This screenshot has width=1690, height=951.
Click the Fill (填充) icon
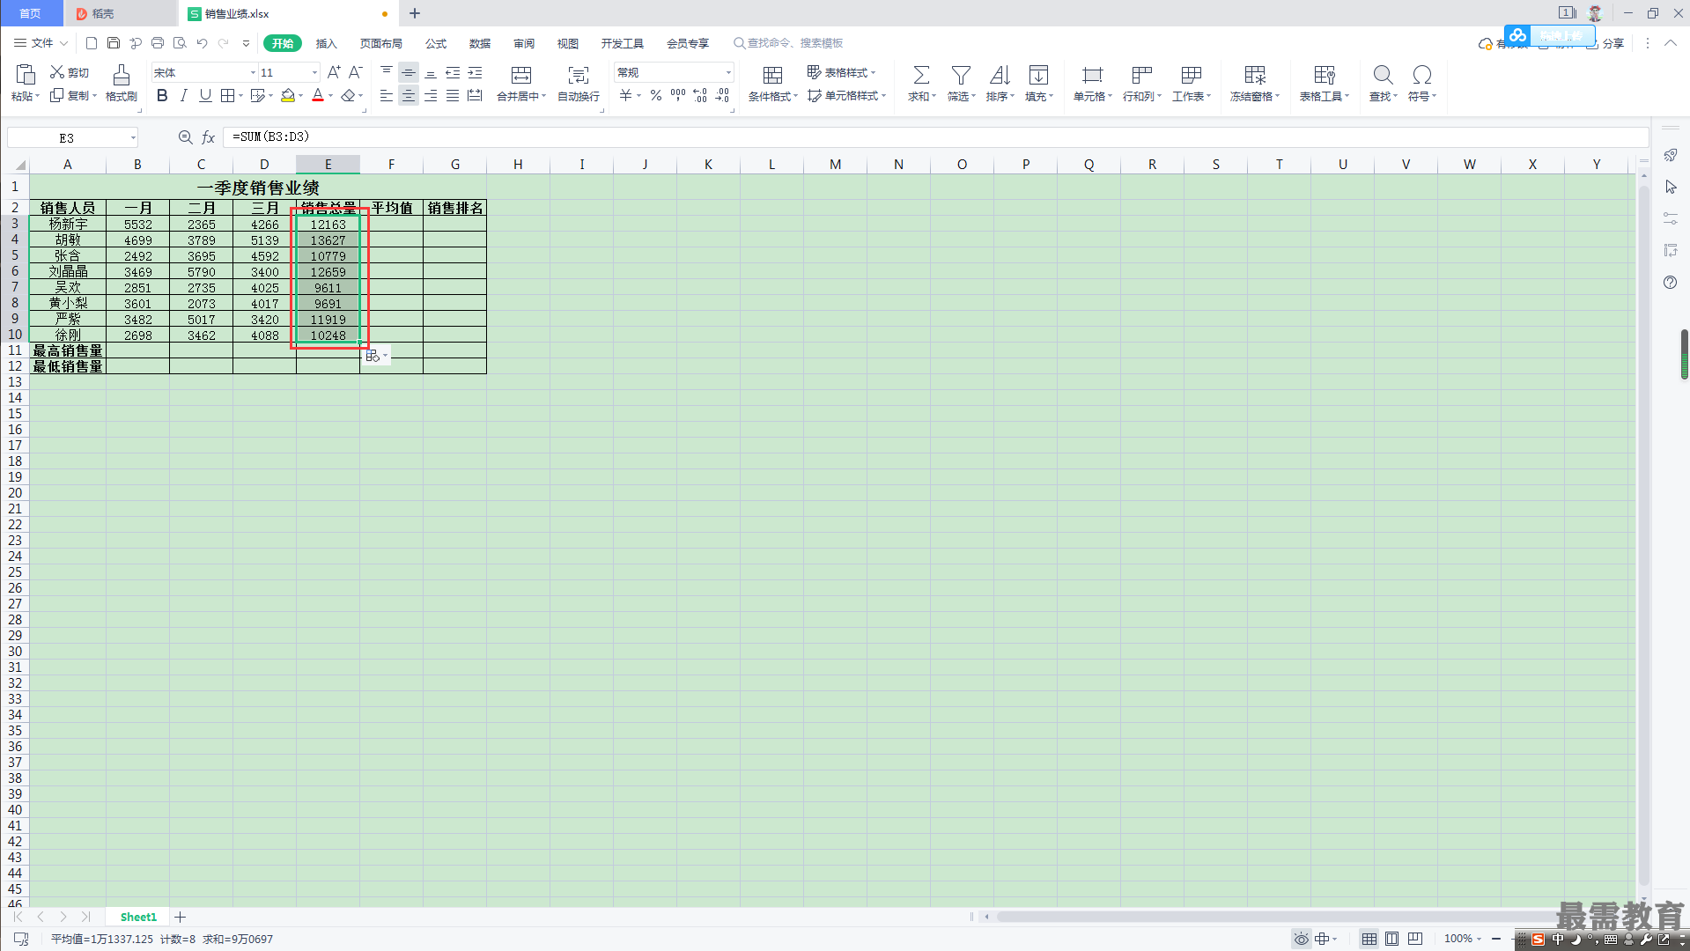1038,75
